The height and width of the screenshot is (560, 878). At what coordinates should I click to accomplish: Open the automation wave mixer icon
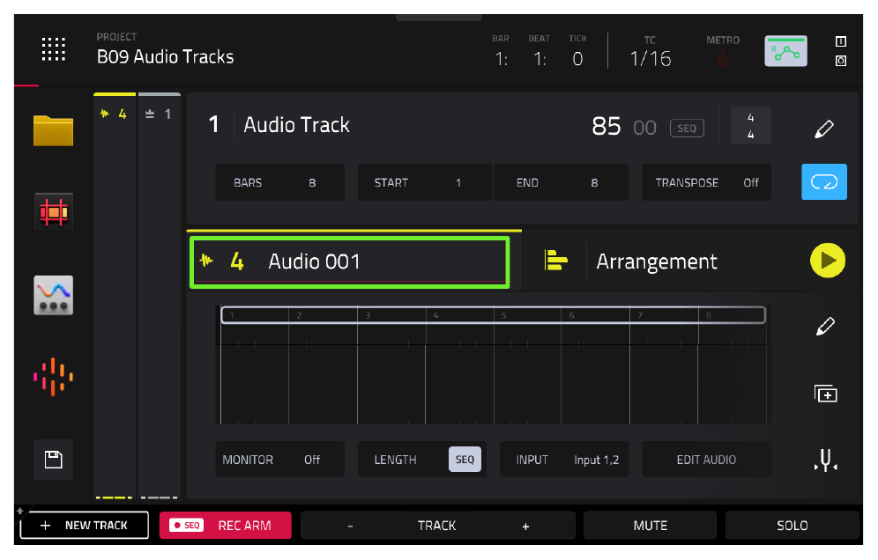click(x=53, y=295)
